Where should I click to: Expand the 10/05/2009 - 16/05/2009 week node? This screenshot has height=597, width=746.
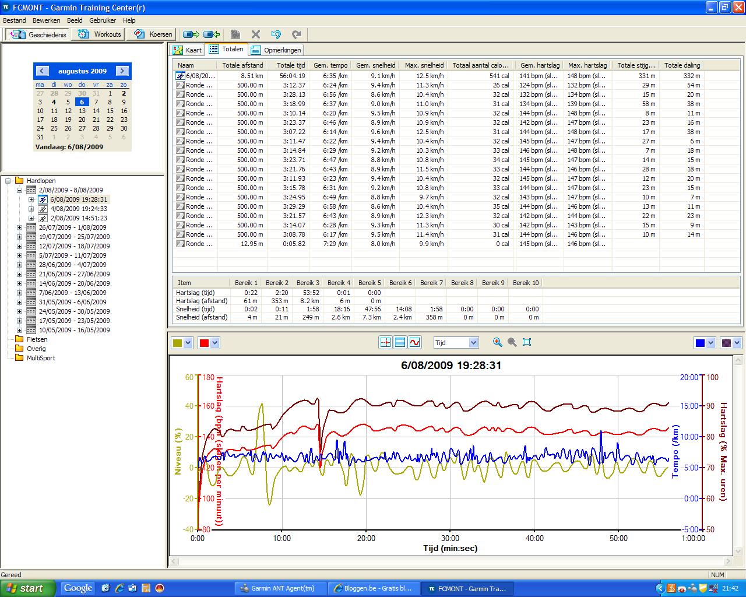click(20, 330)
